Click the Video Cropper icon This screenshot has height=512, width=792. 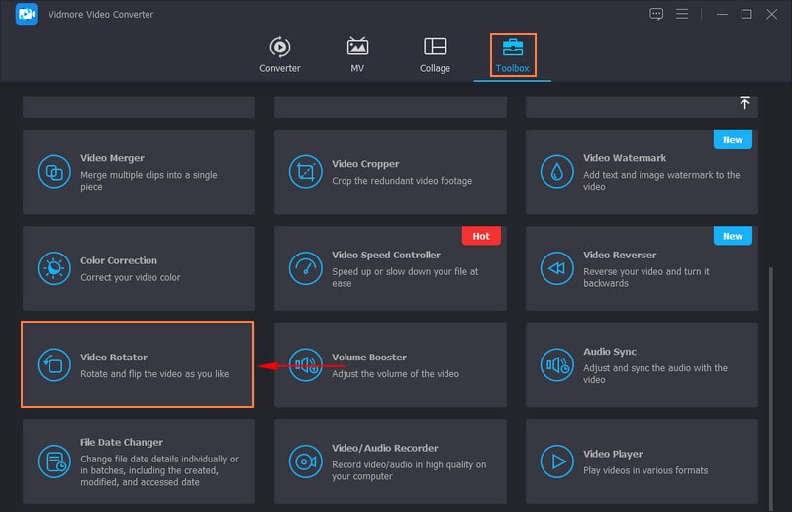pos(306,172)
